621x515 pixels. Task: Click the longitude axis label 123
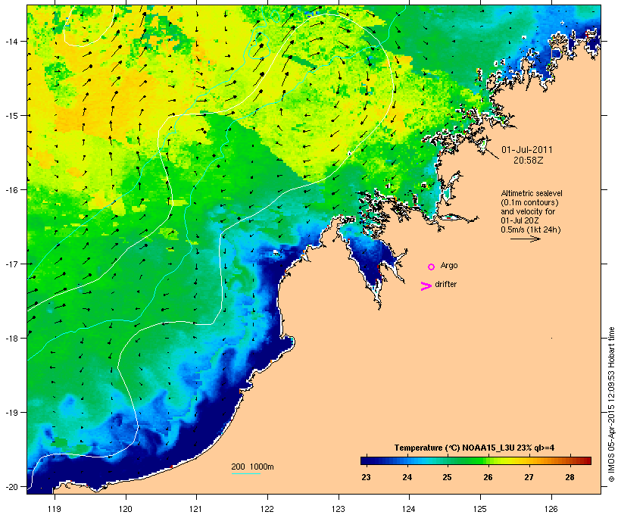tap(339, 509)
